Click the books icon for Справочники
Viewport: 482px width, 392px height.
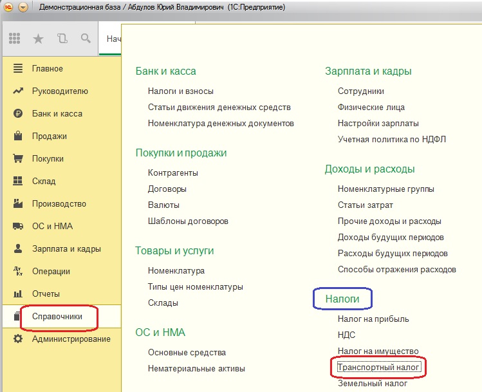[x=17, y=316]
